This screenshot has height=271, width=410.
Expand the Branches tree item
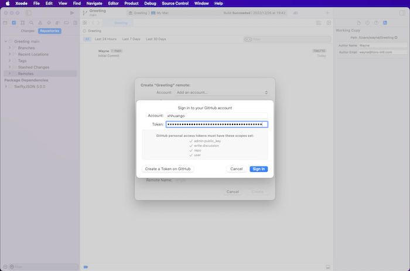pos(10,48)
